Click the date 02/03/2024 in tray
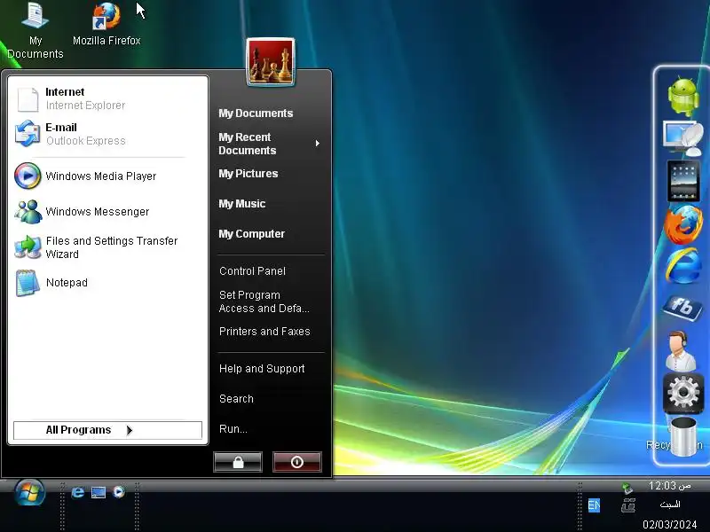 (x=669, y=524)
